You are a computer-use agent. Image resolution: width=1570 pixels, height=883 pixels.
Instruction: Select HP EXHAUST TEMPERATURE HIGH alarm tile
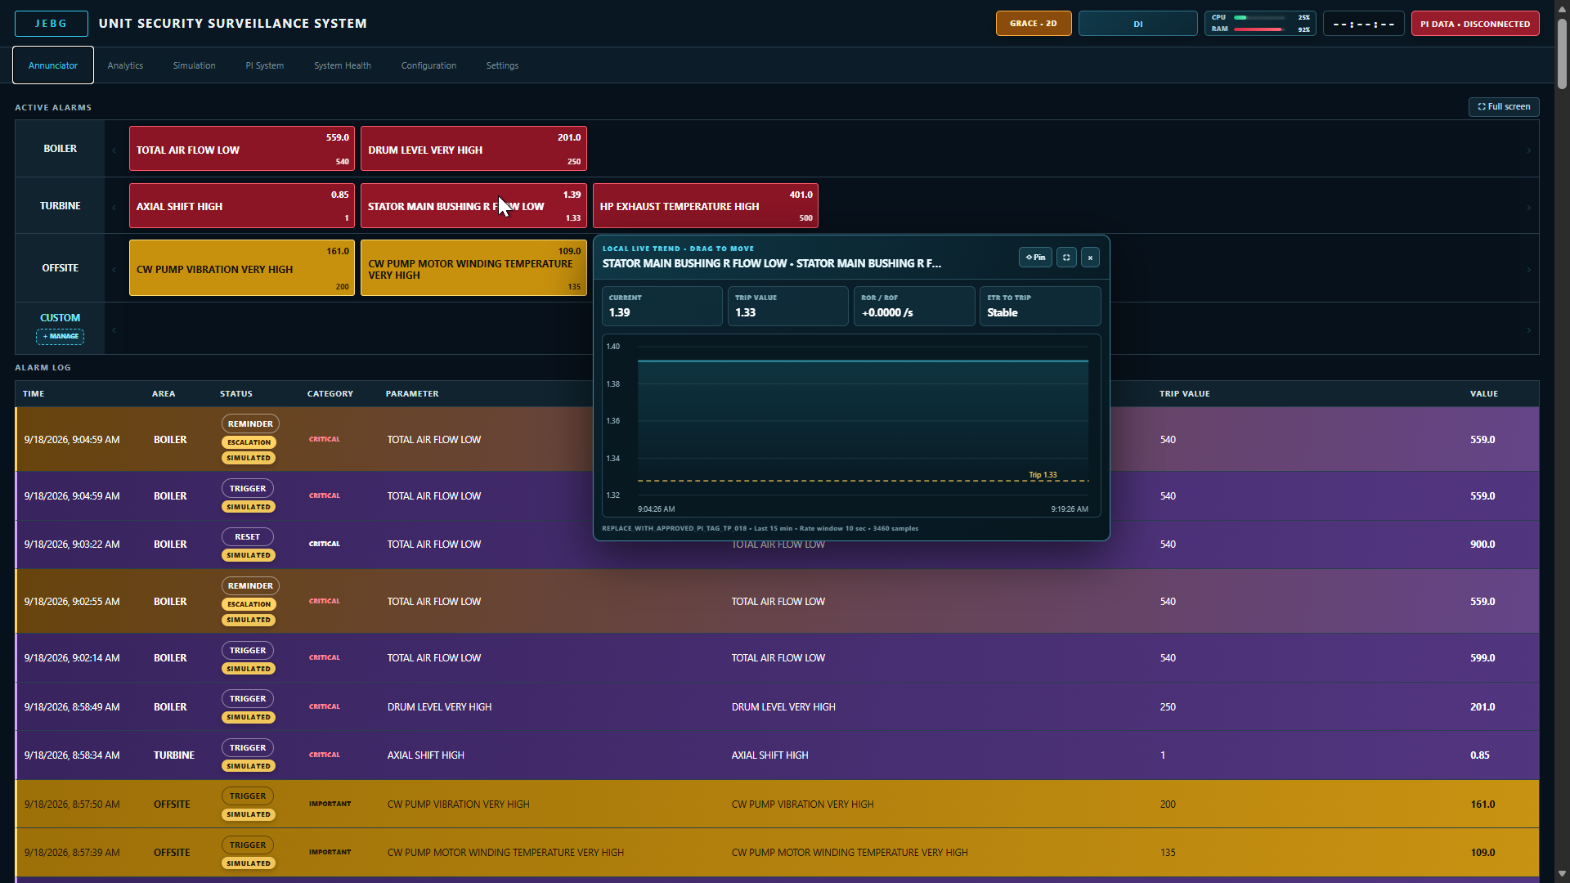click(706, 206)
